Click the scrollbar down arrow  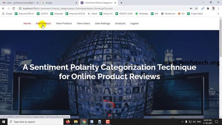tap(221, 117)
